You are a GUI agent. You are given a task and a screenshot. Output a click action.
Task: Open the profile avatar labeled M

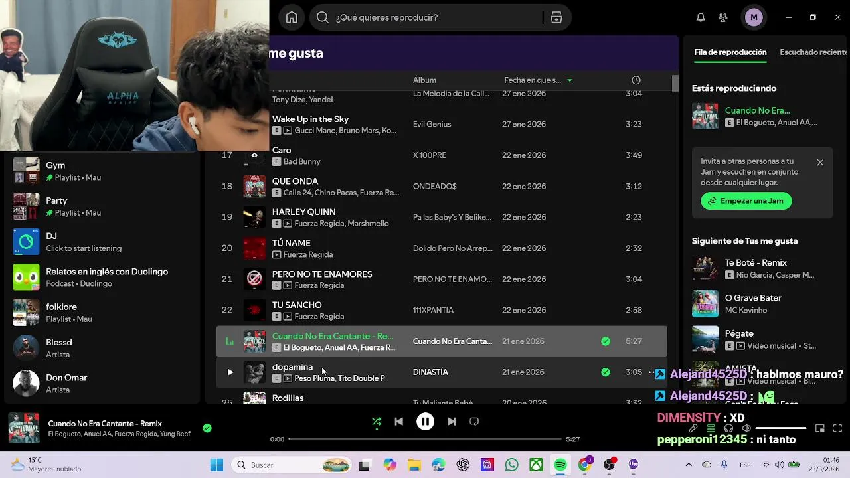[x=753, y=17]
